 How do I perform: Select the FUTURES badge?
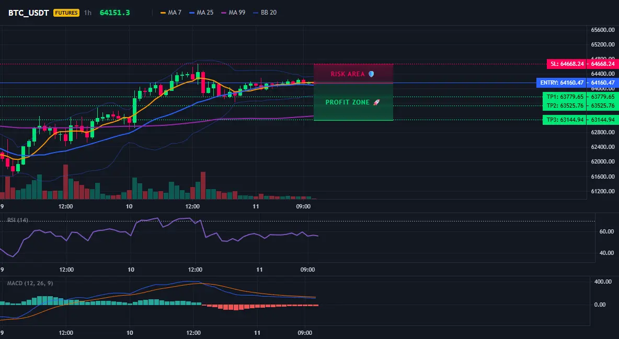click(66, 13)
